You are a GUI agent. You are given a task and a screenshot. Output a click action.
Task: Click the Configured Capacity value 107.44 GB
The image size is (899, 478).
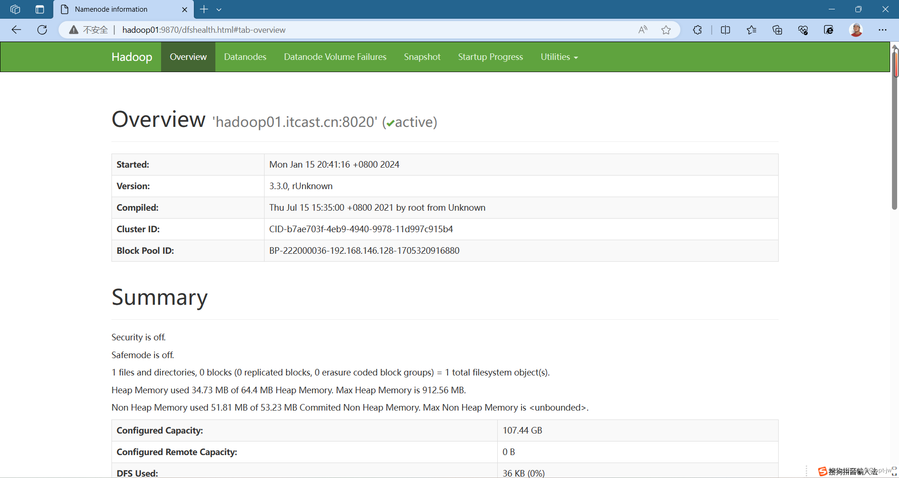tap(523, 430)
